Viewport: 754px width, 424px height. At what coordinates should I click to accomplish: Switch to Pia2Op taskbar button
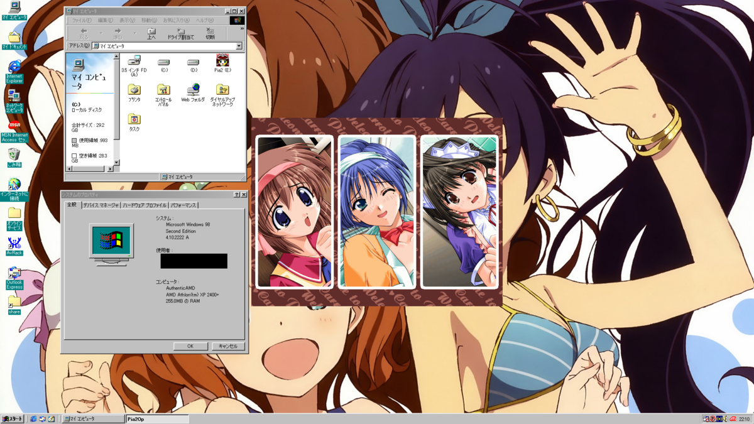(157, 419)
